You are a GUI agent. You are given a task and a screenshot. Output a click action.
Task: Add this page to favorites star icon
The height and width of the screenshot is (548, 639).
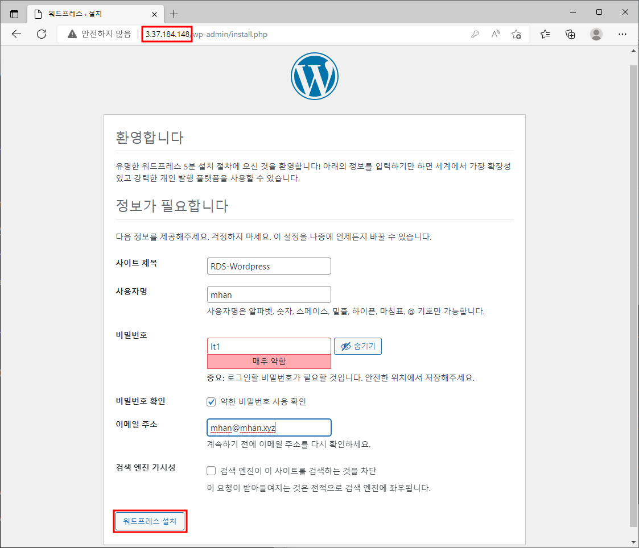(x=516, y=34)
